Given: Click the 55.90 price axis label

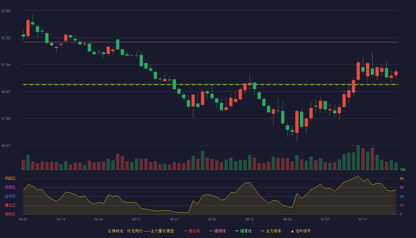Looking at the screenshot, I should tap(6, 11).
